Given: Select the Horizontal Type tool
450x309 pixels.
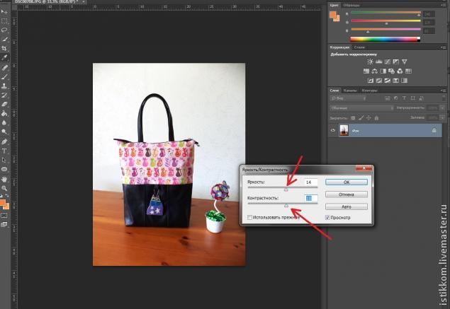Looking at the screenshot, I should coord(5,151).
